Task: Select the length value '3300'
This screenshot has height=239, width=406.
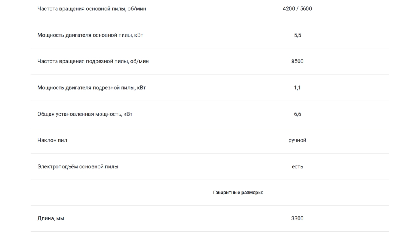Action: coord(297,218)
